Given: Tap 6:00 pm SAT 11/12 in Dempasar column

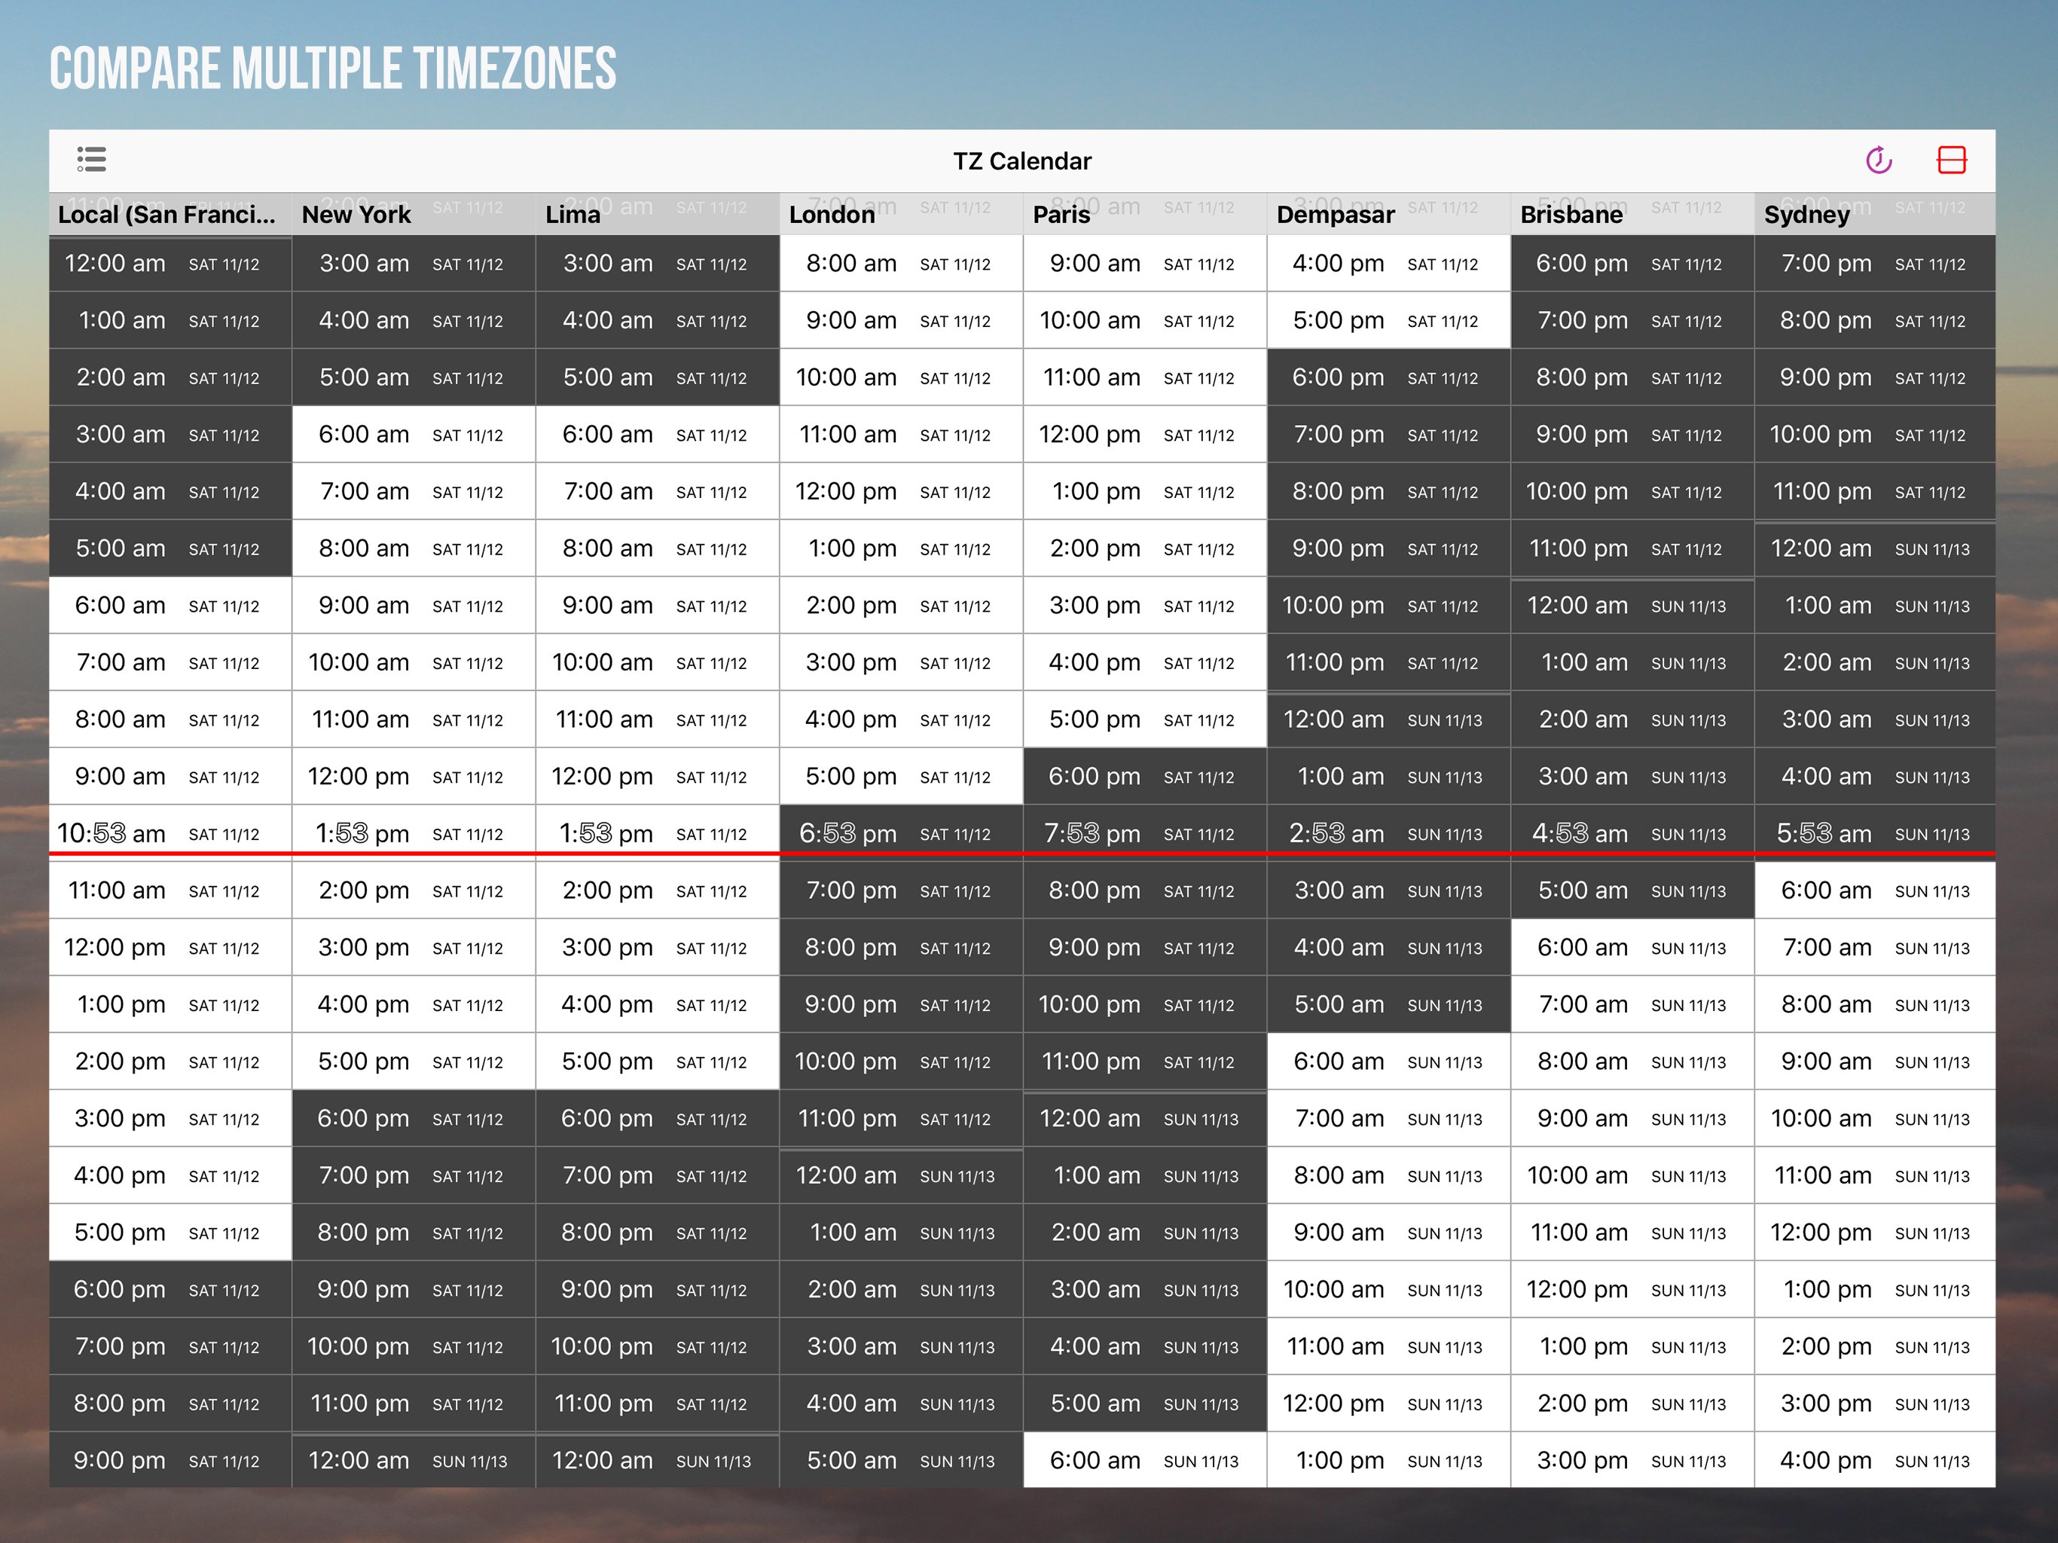Looking at the screenshot, I should coord(1389,378).
